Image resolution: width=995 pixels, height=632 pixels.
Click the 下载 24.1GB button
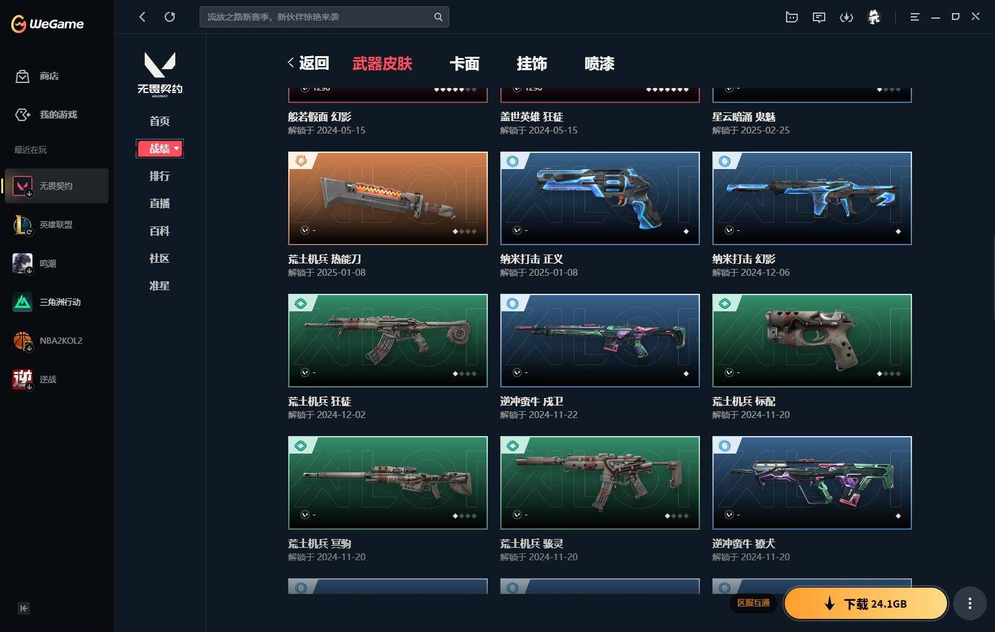point(866,603)
